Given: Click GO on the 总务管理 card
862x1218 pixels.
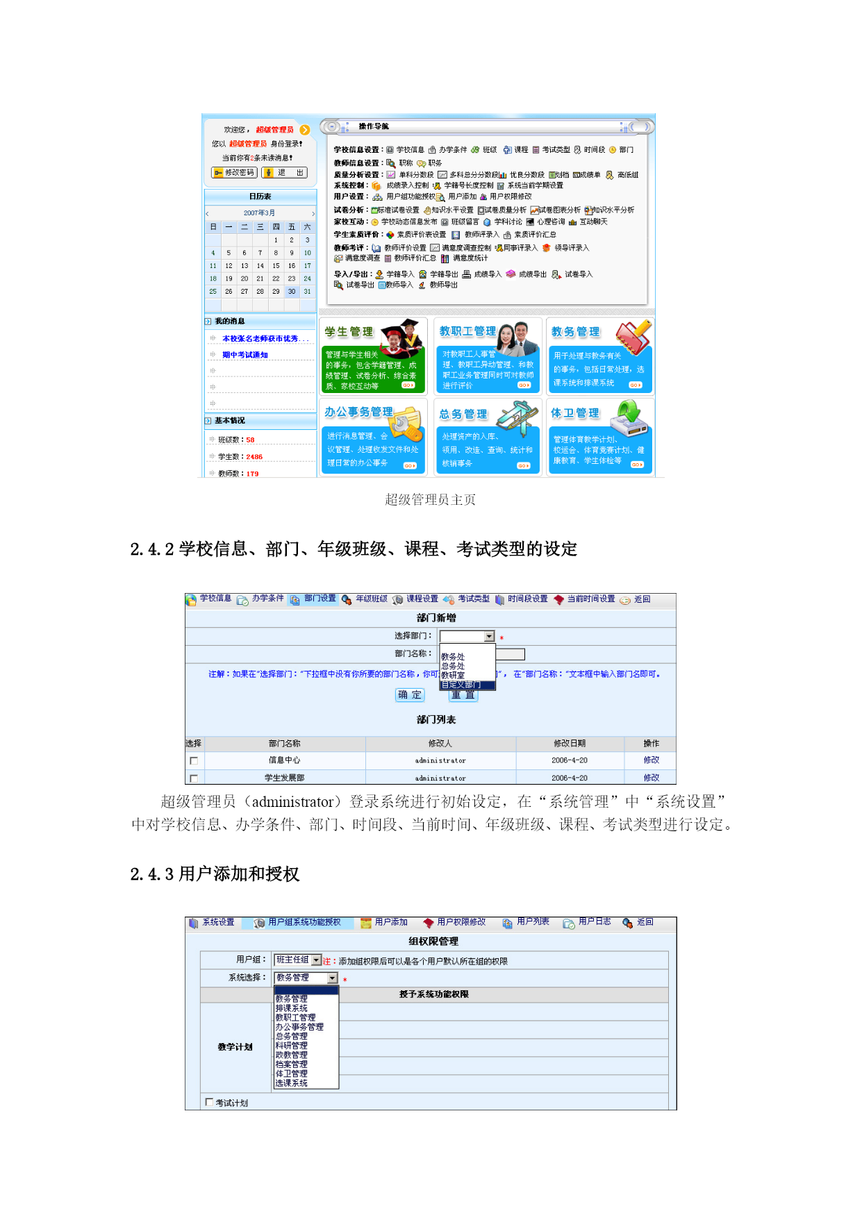Looking at the screenshot, I should [x=524, y=465].
